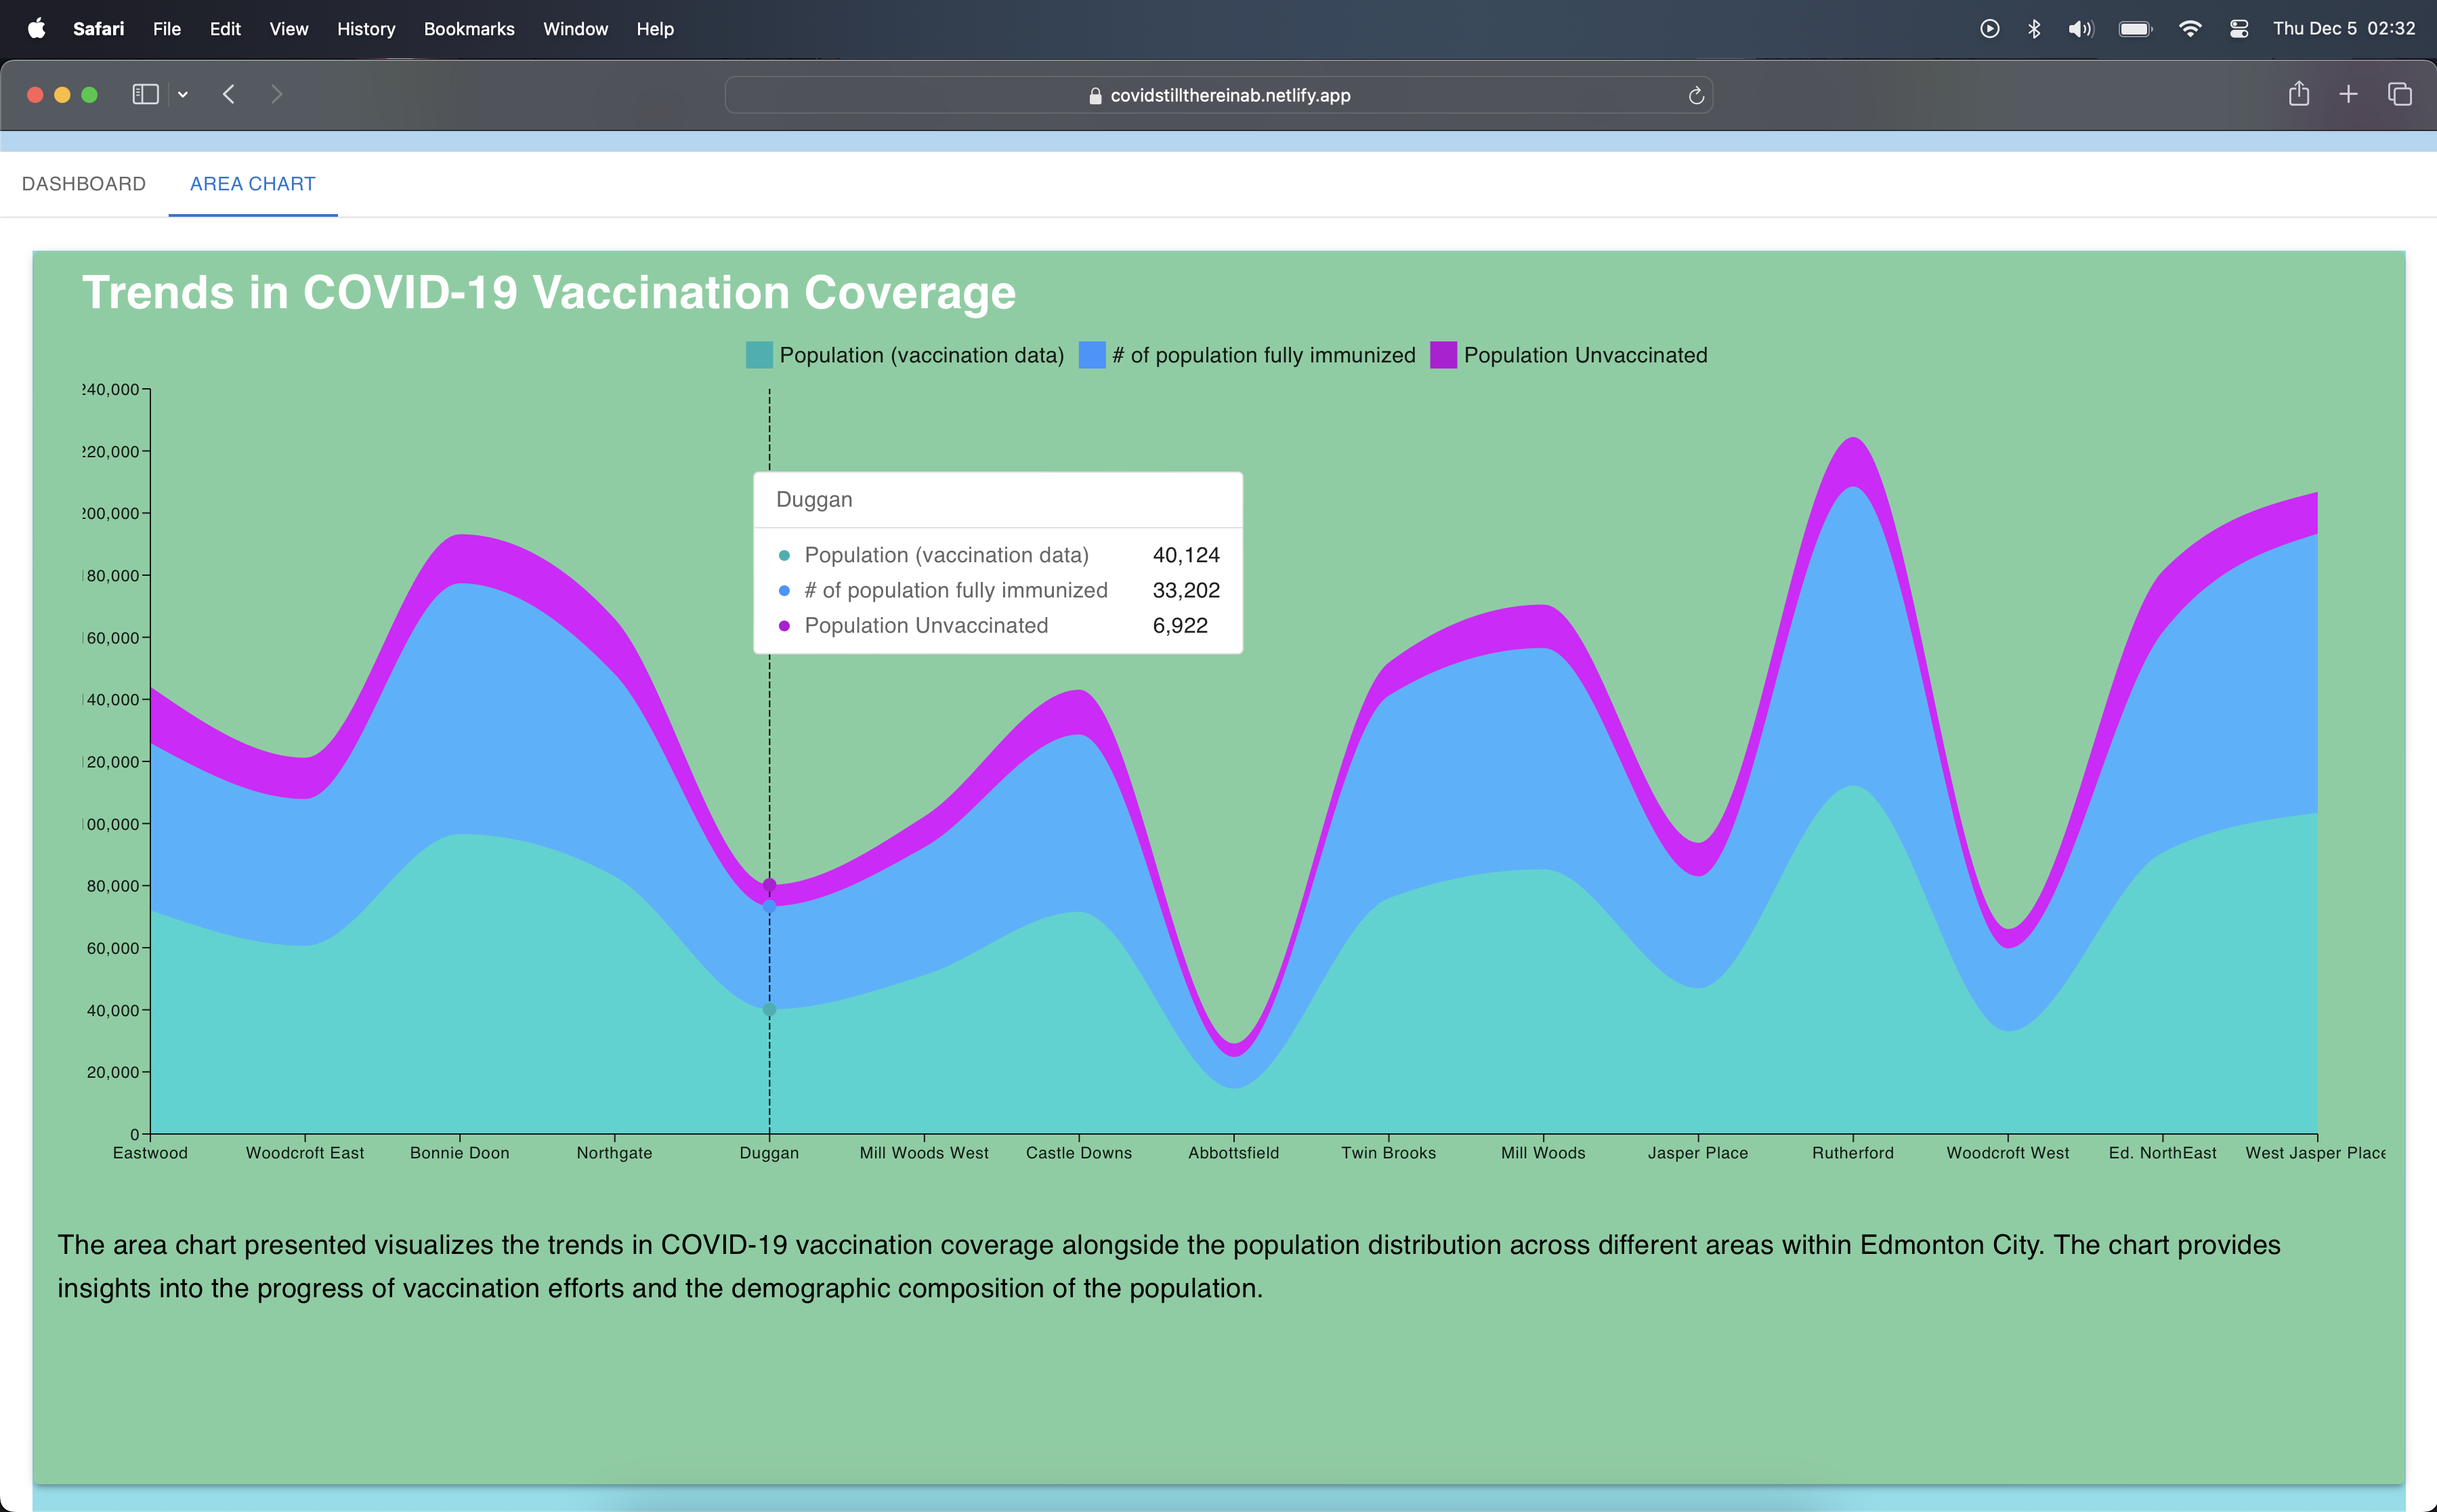
Task: Click the Rutherford x-axis label
Action: 1852,1153
